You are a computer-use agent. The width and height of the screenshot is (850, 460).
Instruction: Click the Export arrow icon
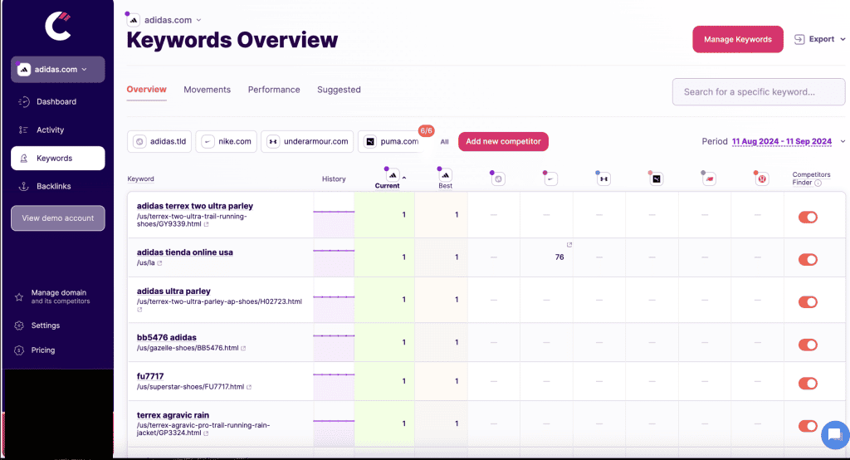pyautogui.click(x=799, y=39)
